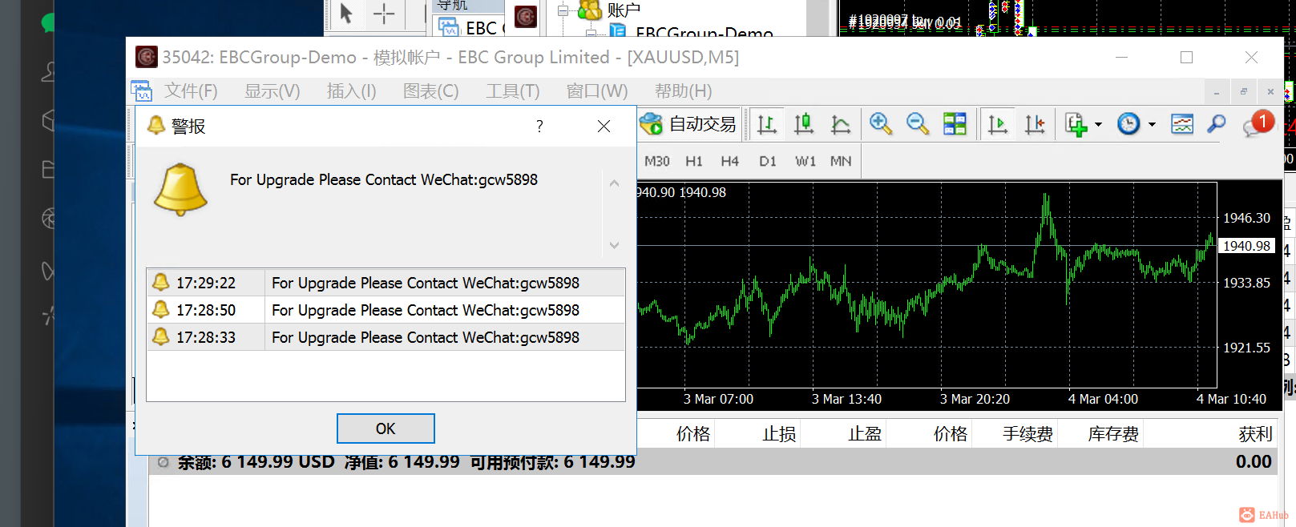Open the 帮助(H) menu
This screenshot has width=1296, height=527.
(x=683, y=91)
